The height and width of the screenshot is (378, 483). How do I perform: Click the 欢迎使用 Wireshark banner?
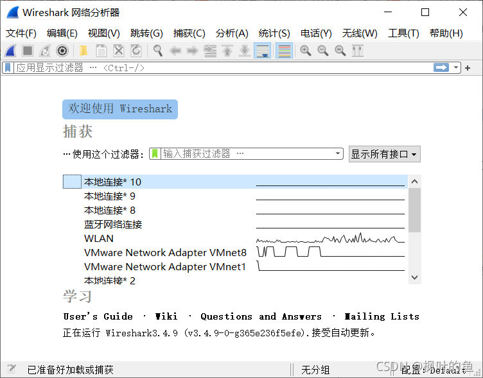click(120, 109)
